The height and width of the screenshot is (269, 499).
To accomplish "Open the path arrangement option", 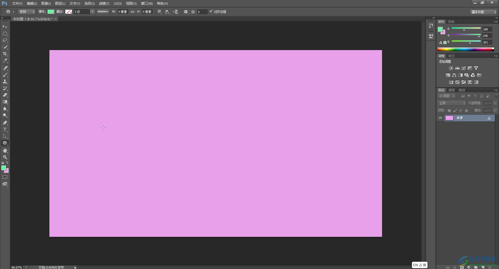I will coord(176,12).
